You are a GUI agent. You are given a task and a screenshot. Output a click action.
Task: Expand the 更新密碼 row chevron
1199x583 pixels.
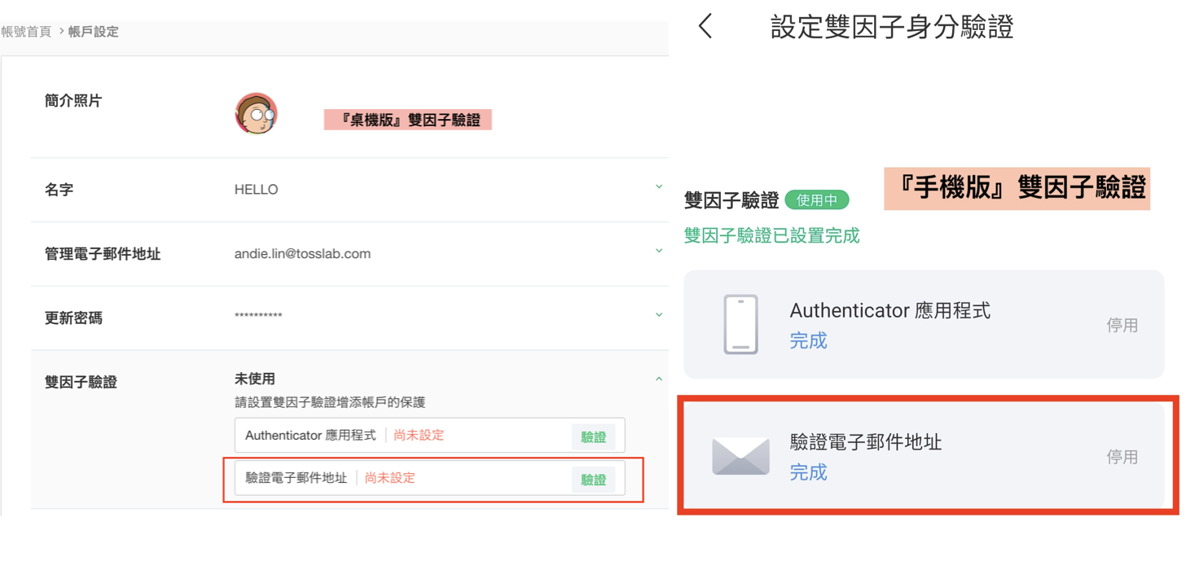coord(659,315)
